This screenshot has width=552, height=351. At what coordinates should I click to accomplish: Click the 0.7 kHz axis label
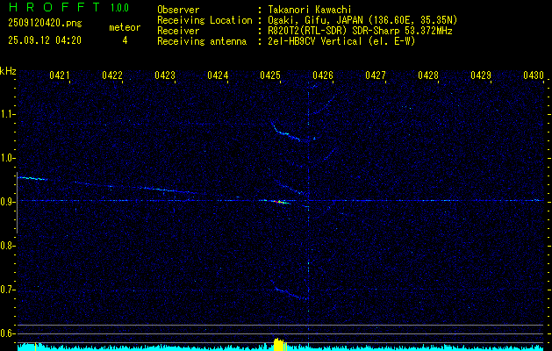coord(7,290)
